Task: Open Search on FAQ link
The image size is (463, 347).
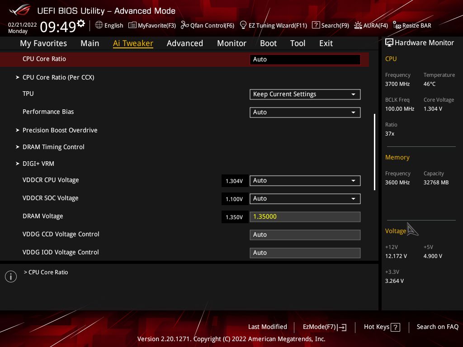Action: (x=438, y=327)
